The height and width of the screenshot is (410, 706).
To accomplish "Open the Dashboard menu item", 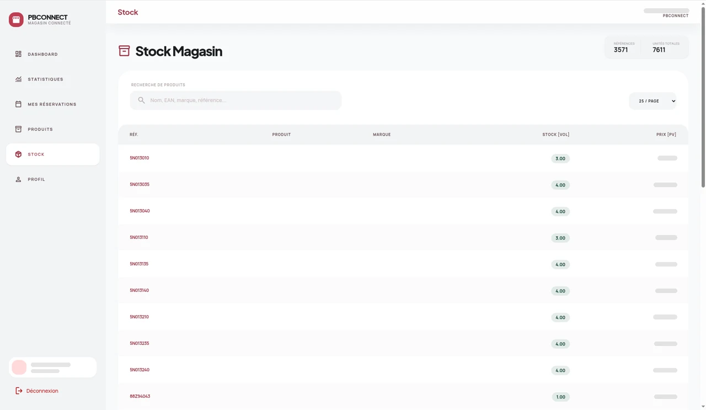I will pyautogui.click(x=53, y=54).
